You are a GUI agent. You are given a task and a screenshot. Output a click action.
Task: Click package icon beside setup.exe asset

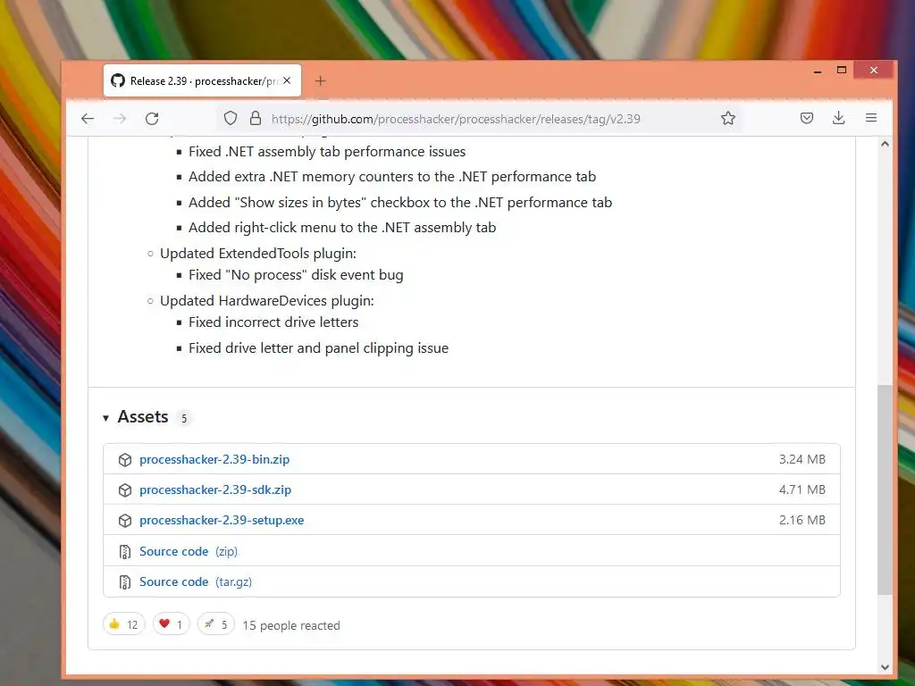coord(125,521)
